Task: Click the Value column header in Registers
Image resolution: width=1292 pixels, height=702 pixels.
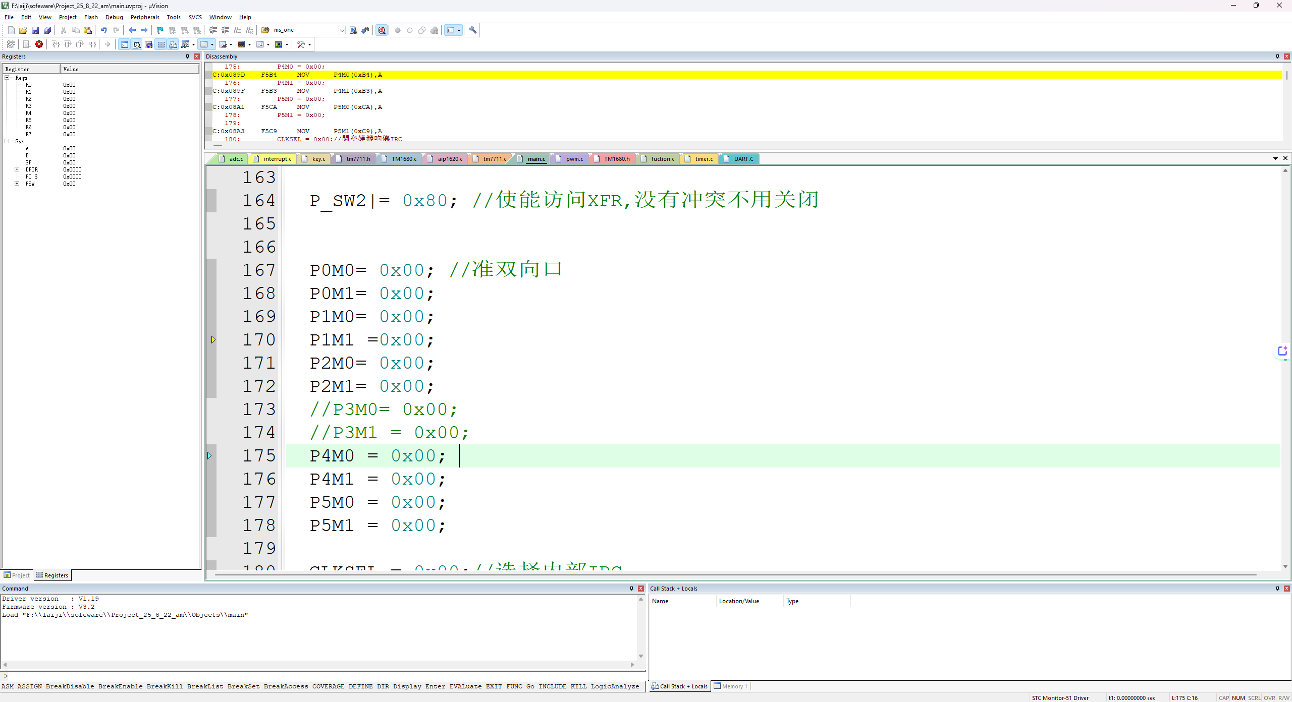Action: (x=129, y=69)
